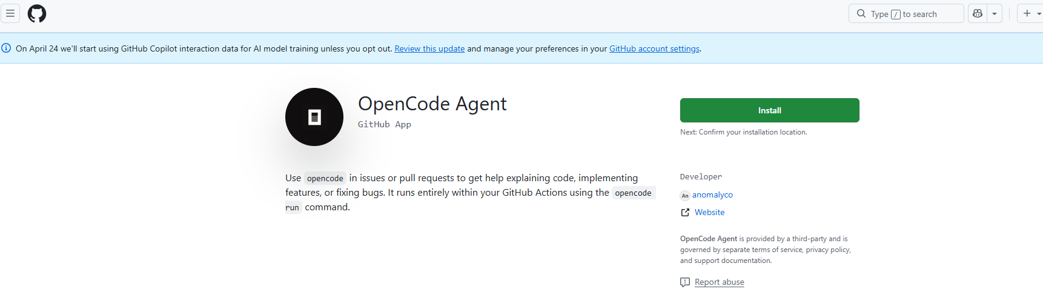Click the plus create-new icon

click(1027, 13)
